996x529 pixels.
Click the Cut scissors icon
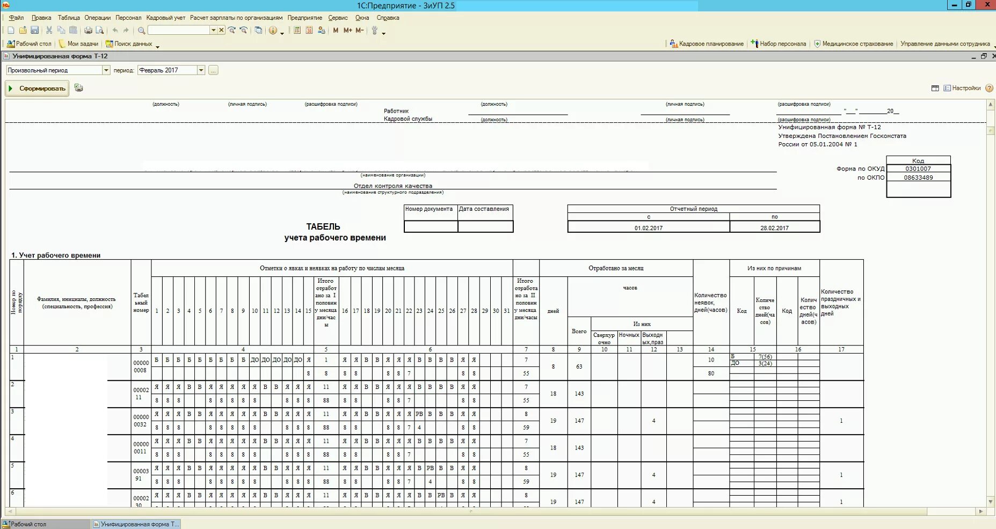(x=49, y=31)
